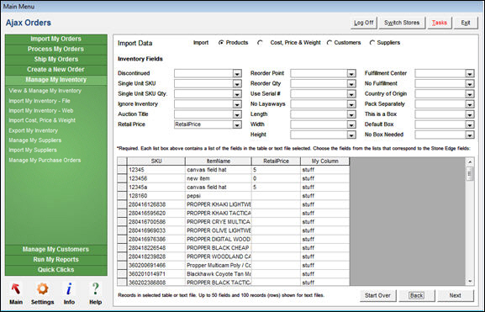This screenshot has width=485, height=312.
Task: Open Import Cost, Price & Weight link
Action: click(x=42, y=120)
